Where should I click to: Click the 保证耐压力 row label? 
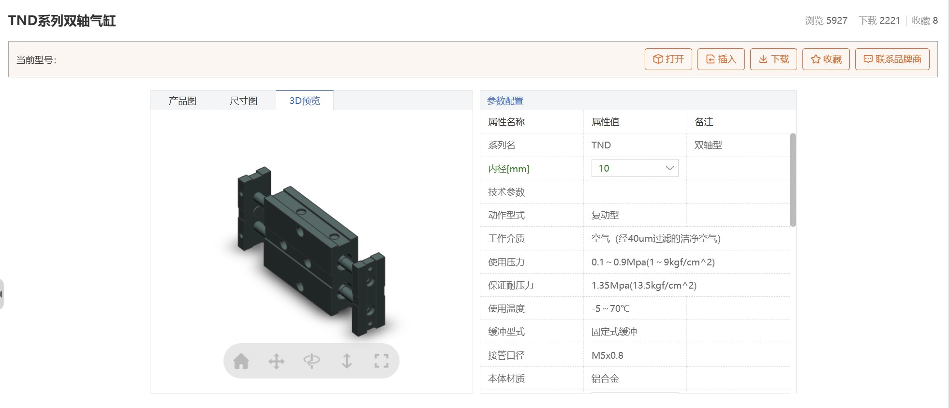[511, 285]
